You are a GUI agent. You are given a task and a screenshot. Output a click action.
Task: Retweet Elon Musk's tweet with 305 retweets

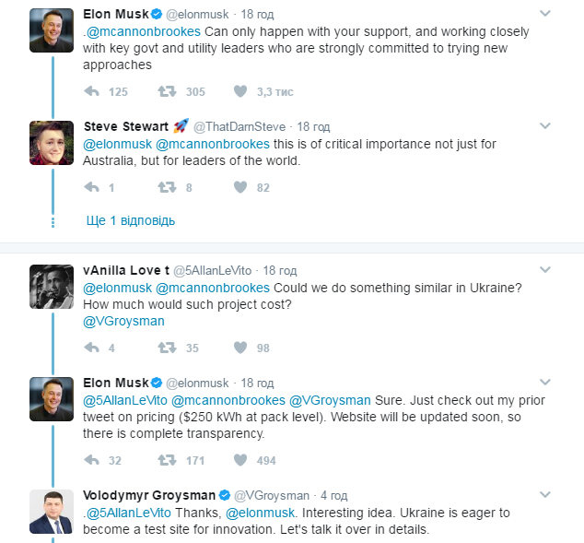[168, 91]
